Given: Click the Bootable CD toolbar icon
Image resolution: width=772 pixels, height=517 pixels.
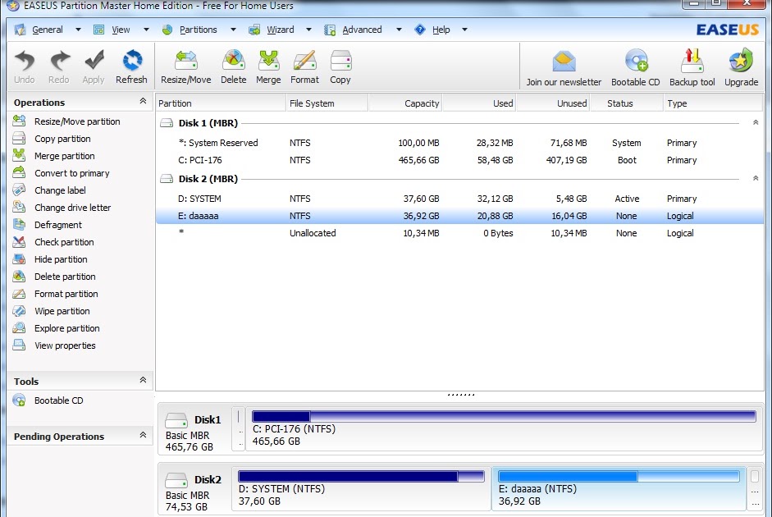Looking at the screenshot, I should pos(636,68).
